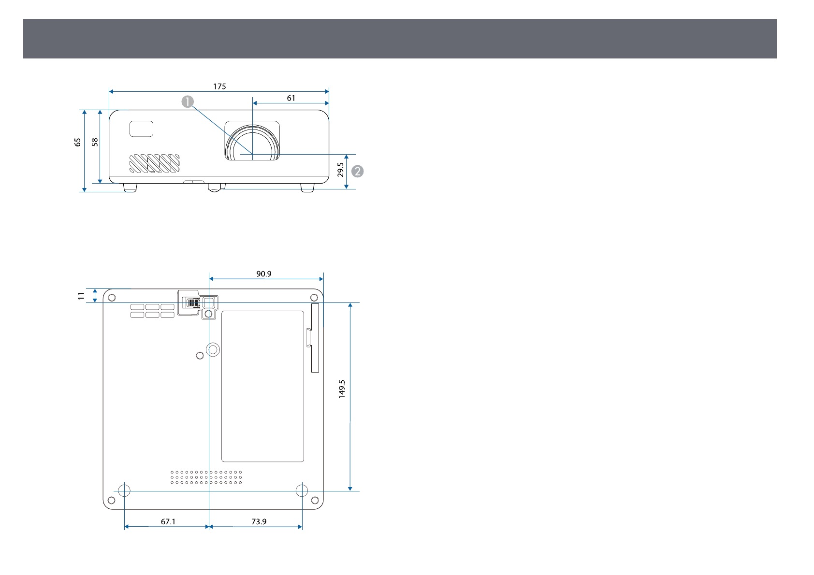The image size is (814, 575).
Task: Click the large rectangular cover panel on bottom view
Action: coord(262,386)
